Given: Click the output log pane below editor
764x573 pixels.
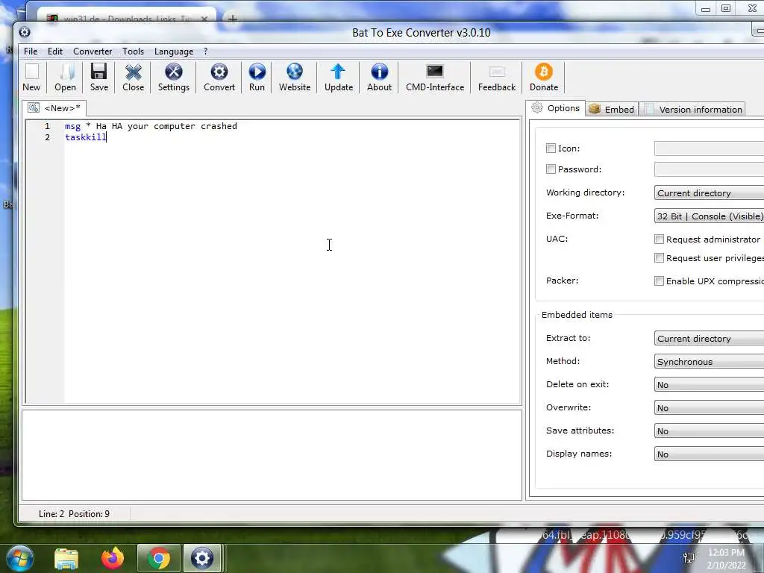Looking at the screenshot, I should (x=272, y=455).
